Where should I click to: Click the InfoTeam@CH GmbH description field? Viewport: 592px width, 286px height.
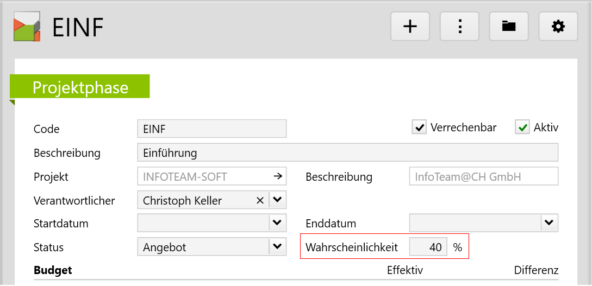click(483, 177)
